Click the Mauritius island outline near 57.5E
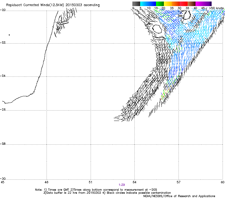Viewport: 225px width, 198px height. pos(187,15)
